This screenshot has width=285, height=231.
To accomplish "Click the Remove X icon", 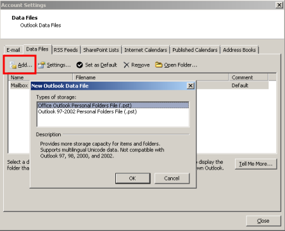I will (126, 65).
